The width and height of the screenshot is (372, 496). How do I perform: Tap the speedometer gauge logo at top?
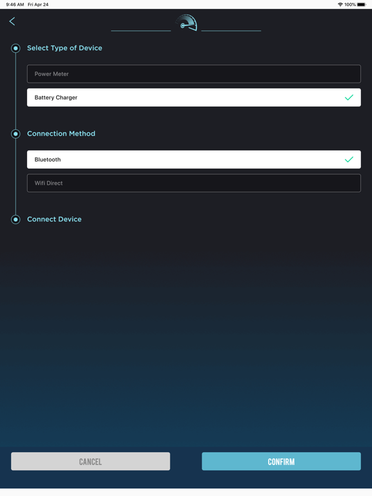pyautogui.click(x=186, y=23)
